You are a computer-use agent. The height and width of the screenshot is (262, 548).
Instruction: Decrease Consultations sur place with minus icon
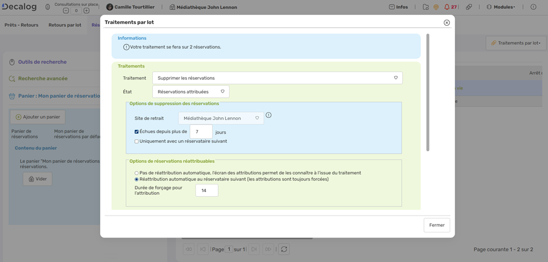[x=66, y=10]
